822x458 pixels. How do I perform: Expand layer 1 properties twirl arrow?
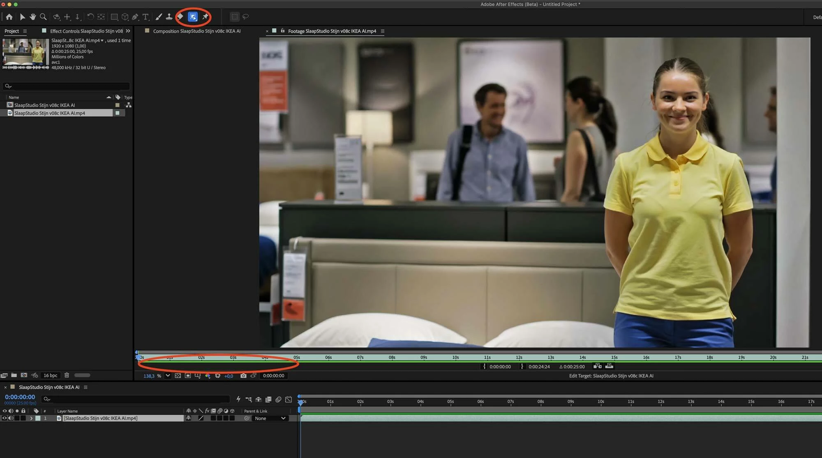[31, 418]
